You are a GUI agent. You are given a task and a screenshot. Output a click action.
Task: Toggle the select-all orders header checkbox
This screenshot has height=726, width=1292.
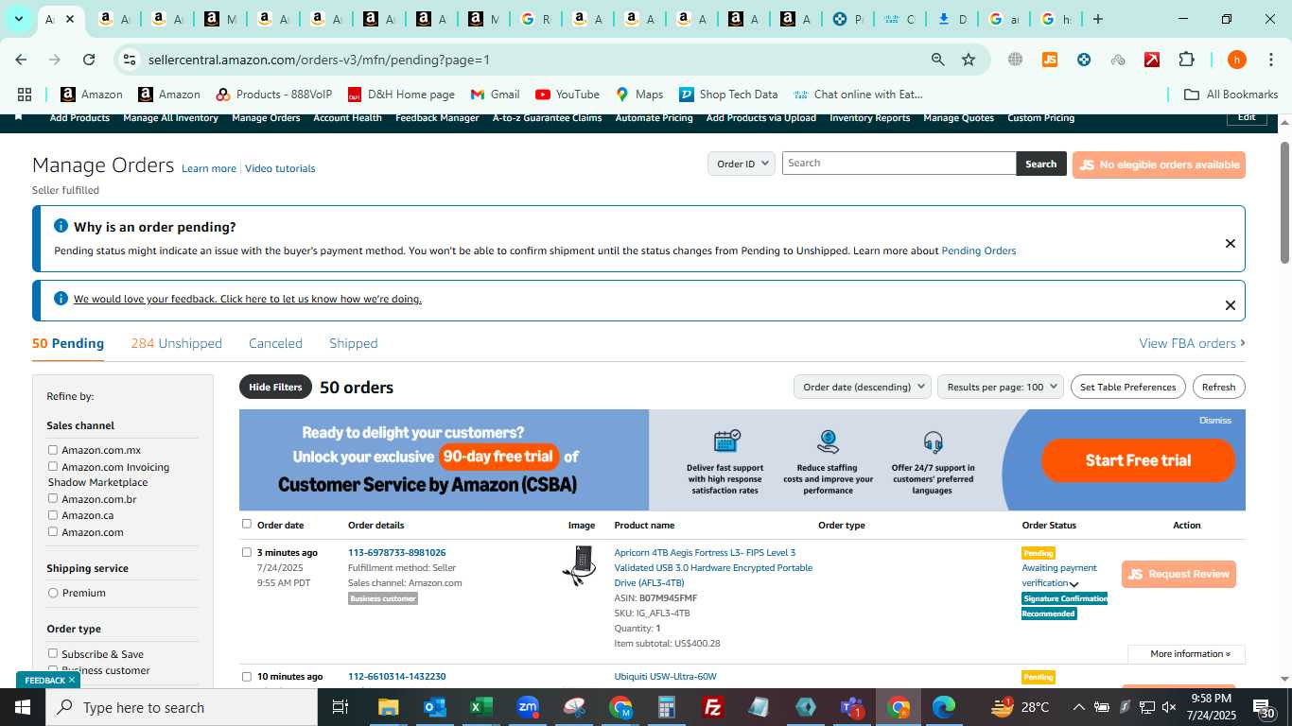pyautogui.click(x=247, y=524)
